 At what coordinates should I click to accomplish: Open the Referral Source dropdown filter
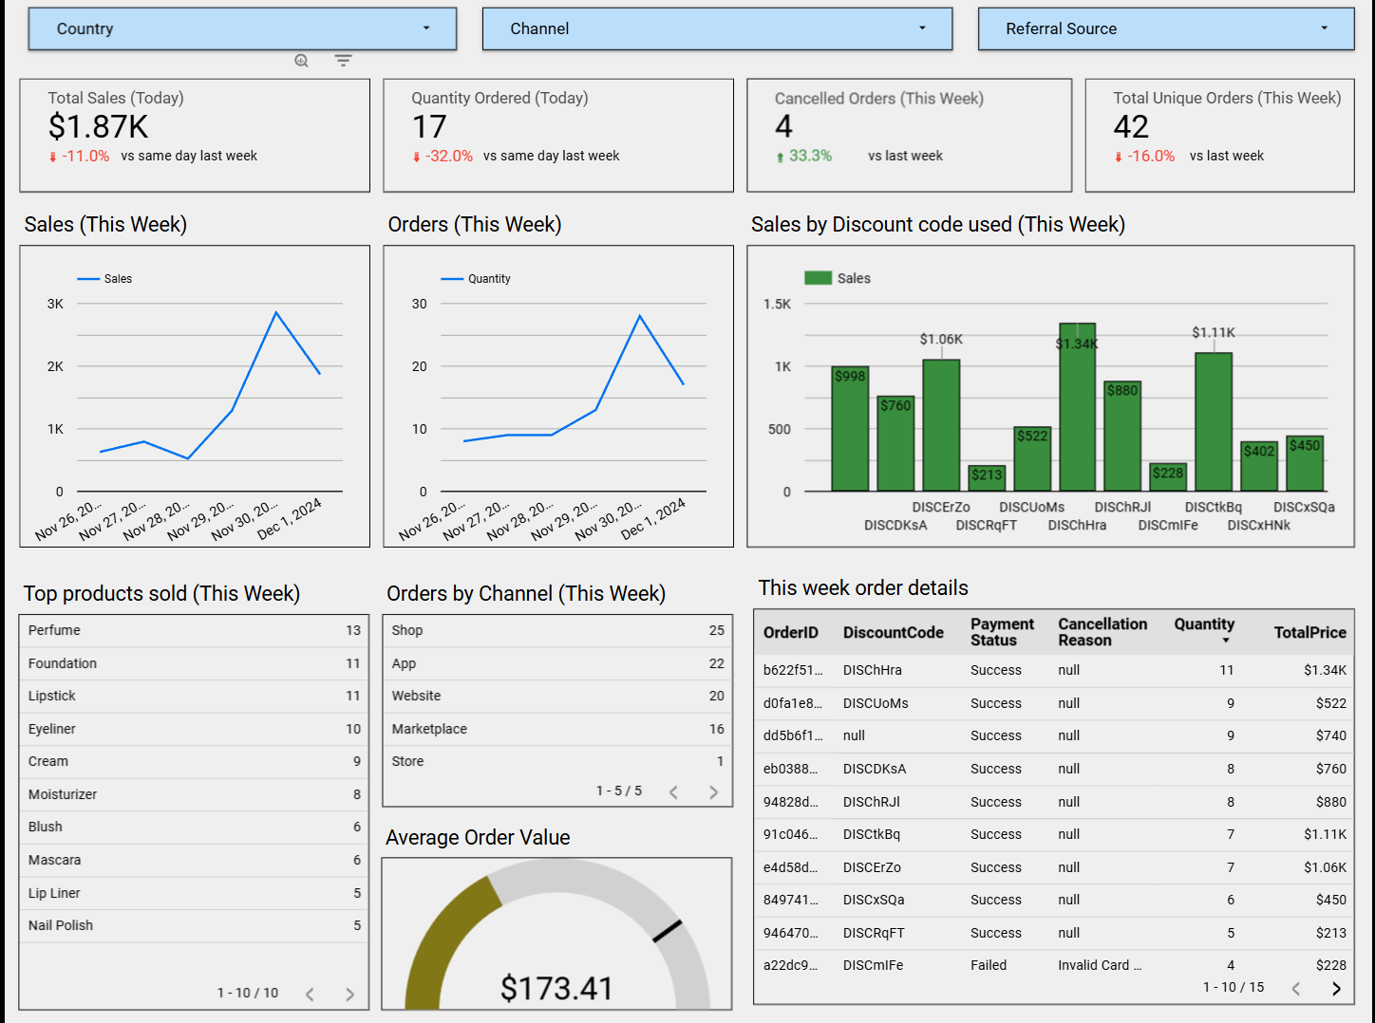point(1166,28)
